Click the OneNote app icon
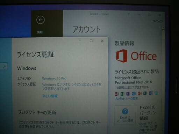179x134 pixels. 128,94
